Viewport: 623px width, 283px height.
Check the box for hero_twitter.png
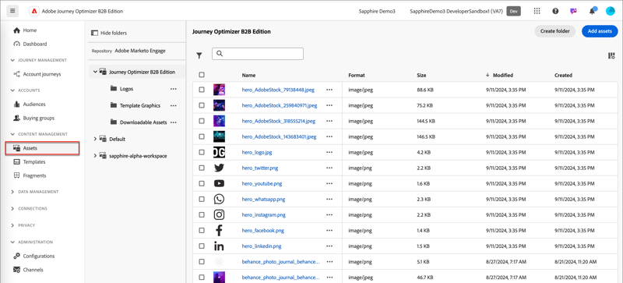coord(202,168)
